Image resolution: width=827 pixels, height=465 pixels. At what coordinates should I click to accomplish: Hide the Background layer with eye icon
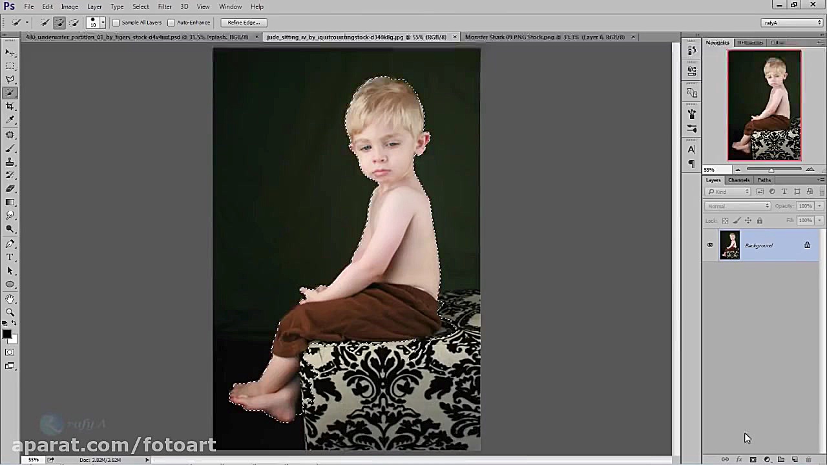(710, 245)
